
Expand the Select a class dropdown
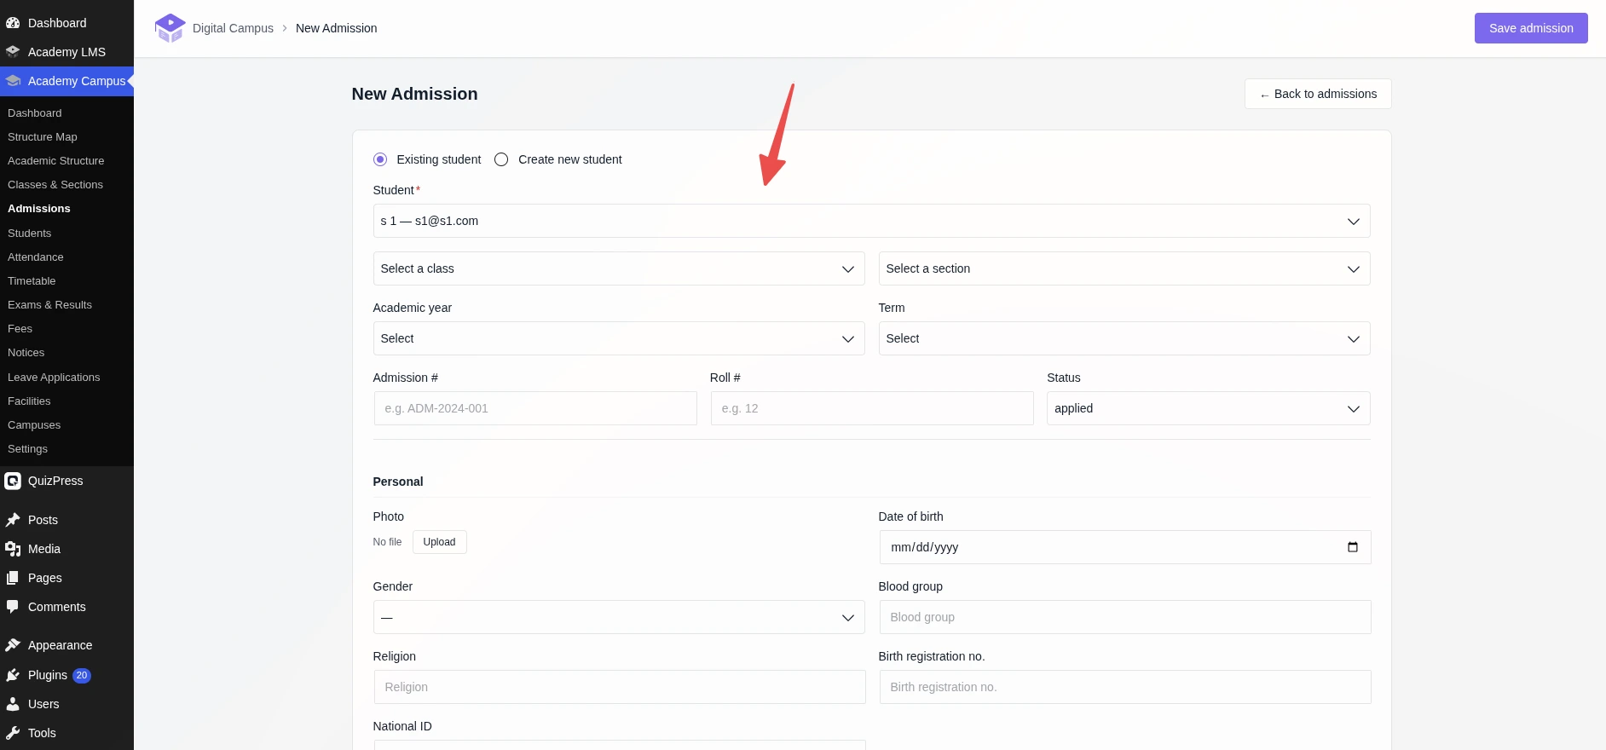point(619,268)
